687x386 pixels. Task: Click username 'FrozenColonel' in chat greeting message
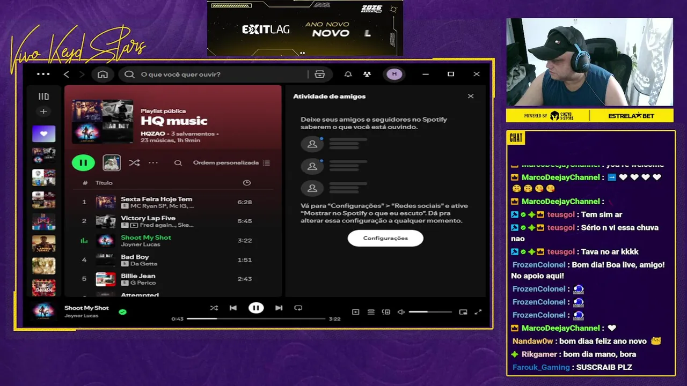tap(539, 265)
